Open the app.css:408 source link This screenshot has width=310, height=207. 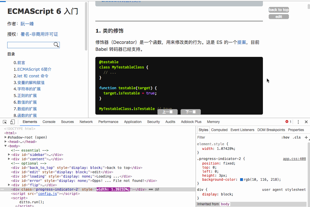pos(294,158)
